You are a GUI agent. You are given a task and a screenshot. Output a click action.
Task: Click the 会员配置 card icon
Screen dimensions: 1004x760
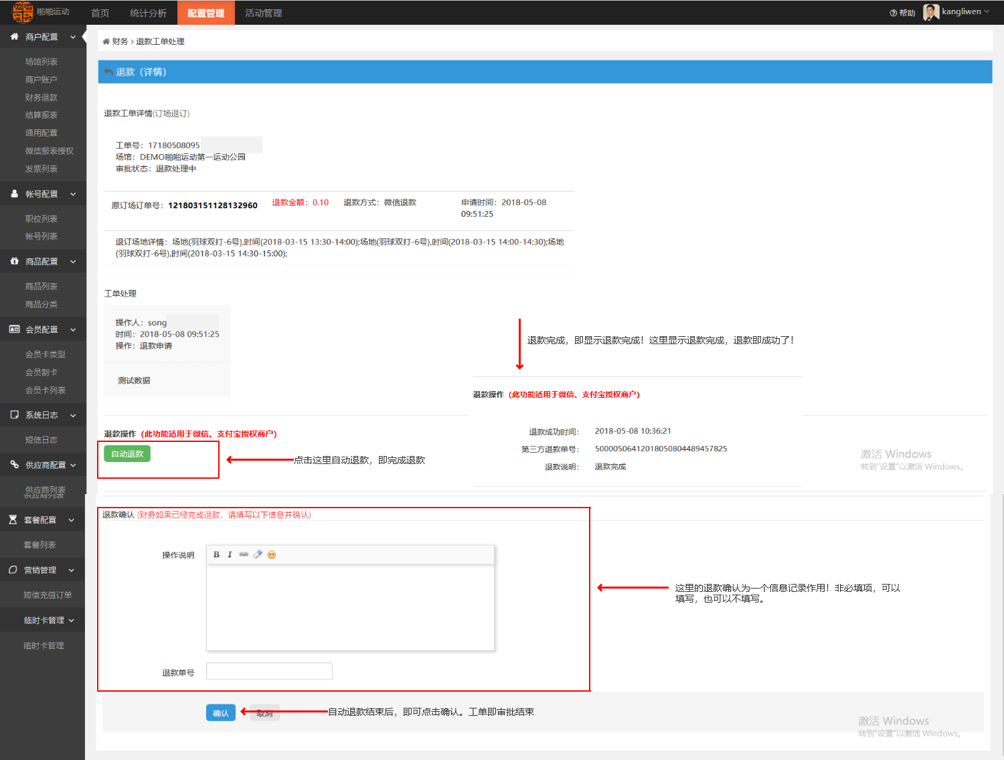(x=14, y=329)
